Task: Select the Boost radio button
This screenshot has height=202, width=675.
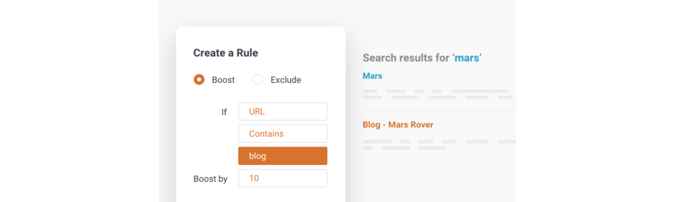Action: [x=199, y=80]
